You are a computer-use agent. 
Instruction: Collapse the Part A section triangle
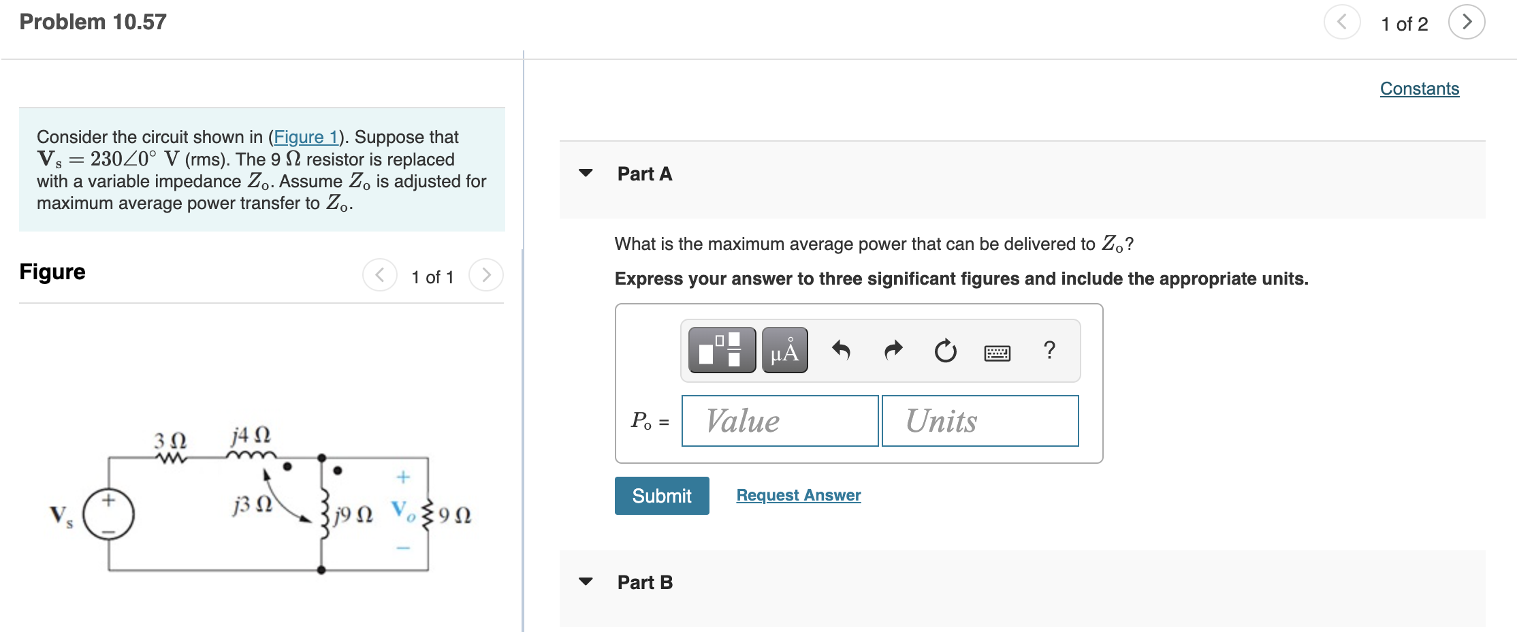click(586, 173)
